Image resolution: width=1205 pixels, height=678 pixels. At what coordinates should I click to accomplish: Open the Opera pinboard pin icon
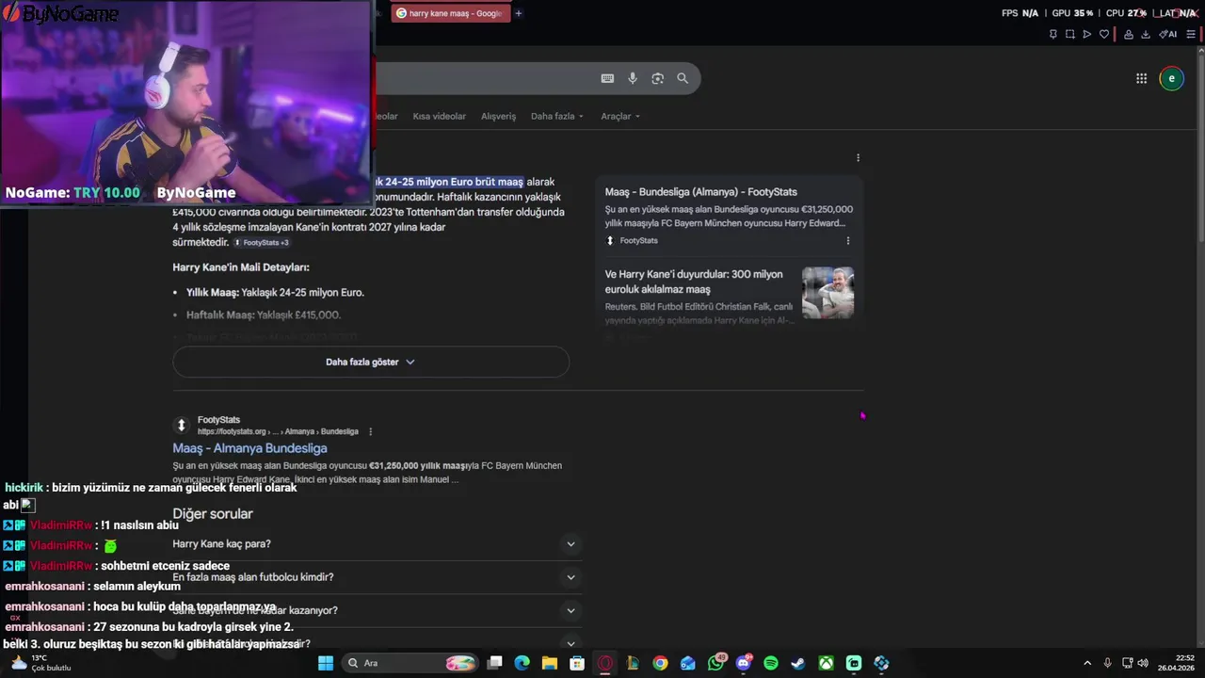(x=1052, y=35)
